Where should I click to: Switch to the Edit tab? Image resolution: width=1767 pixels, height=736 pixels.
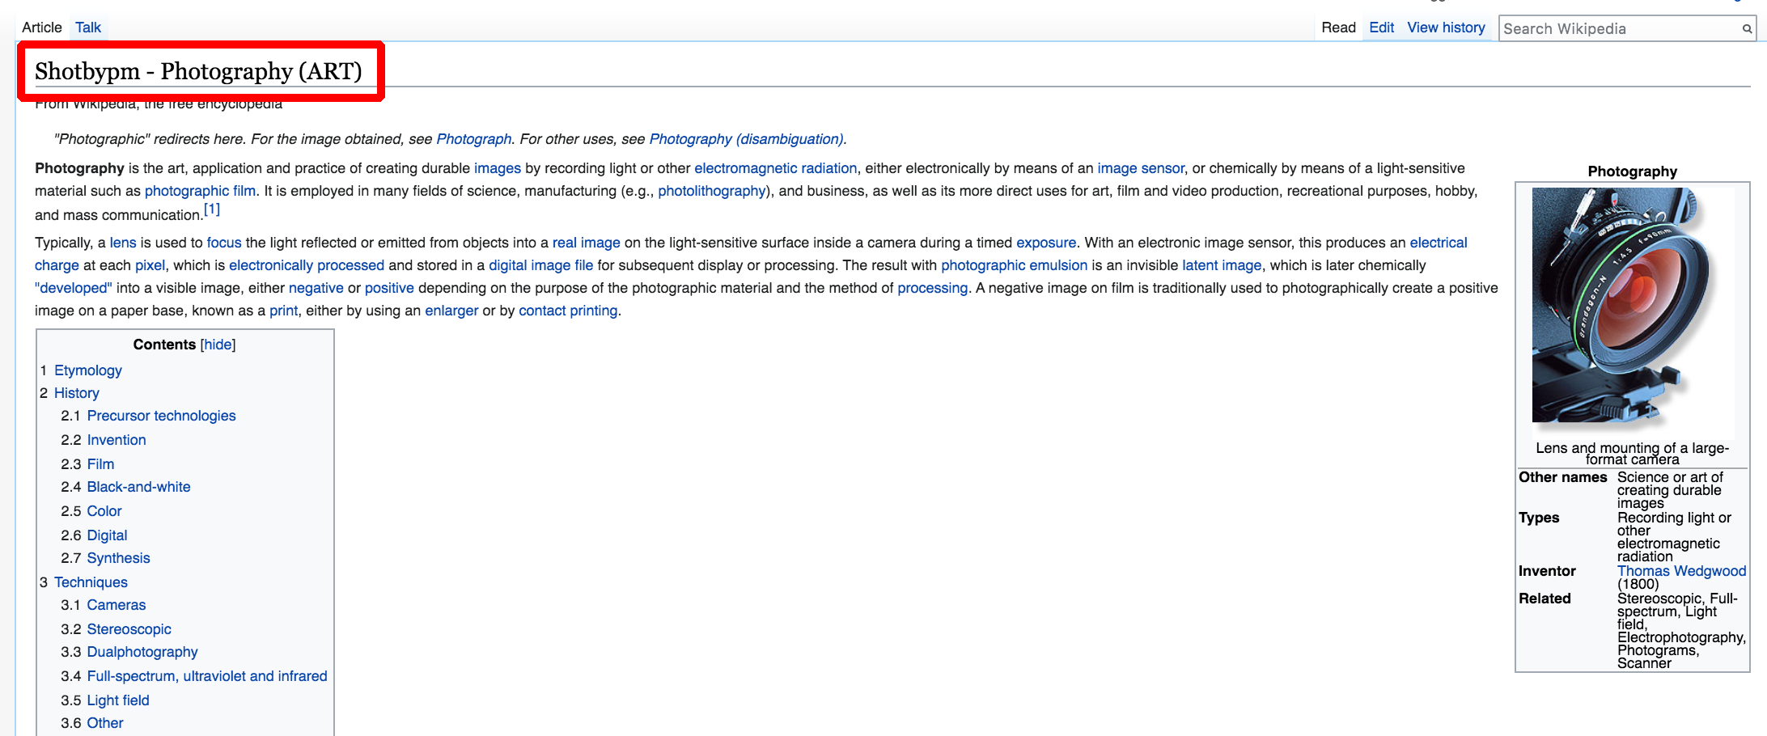1381,27
